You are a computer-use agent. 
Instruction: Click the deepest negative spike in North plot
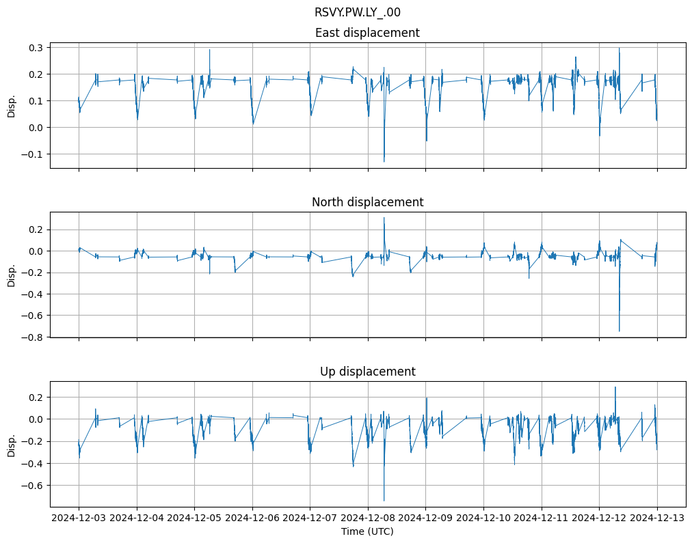point(620,331)
